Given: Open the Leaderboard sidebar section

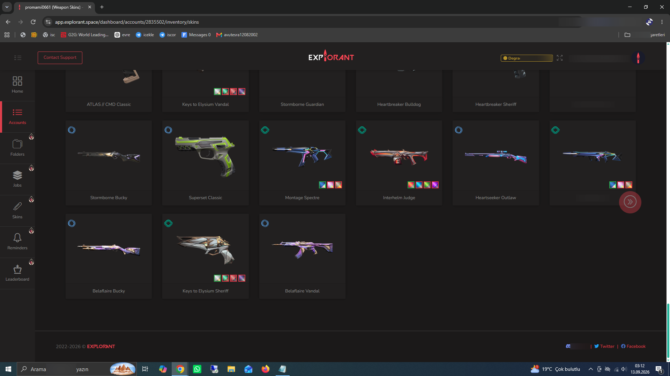Looking at the screenshot, I should tap(17, 273).
